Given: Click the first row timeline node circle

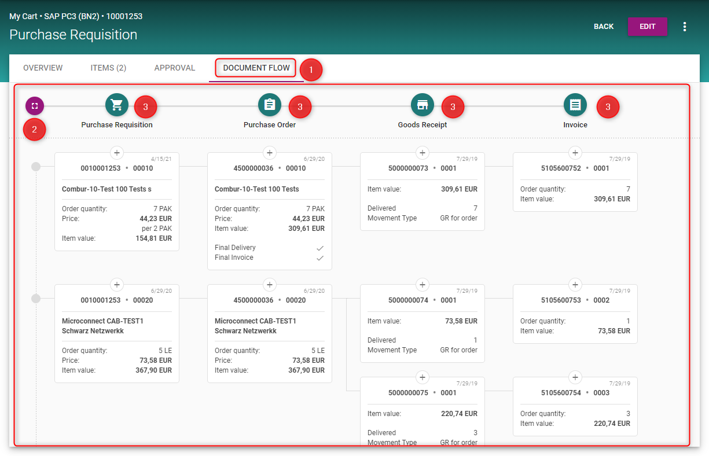Looking at the screenshot, I should click(36, 167).
